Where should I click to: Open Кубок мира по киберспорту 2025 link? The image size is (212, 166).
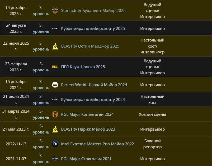tap(93, 29)
